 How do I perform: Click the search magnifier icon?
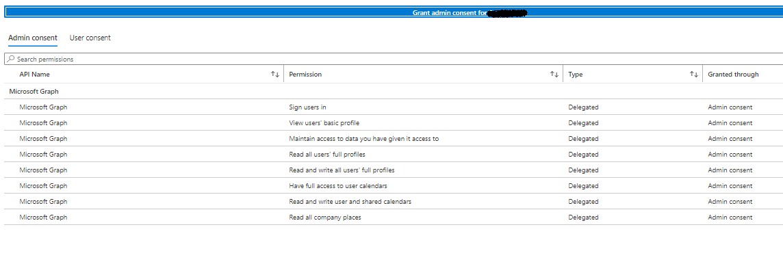coord(10,59)
